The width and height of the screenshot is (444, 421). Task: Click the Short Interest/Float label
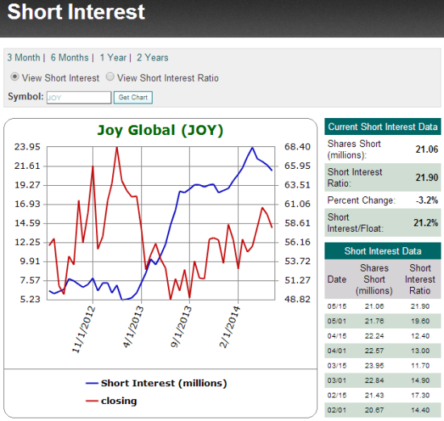click(355, 223)
